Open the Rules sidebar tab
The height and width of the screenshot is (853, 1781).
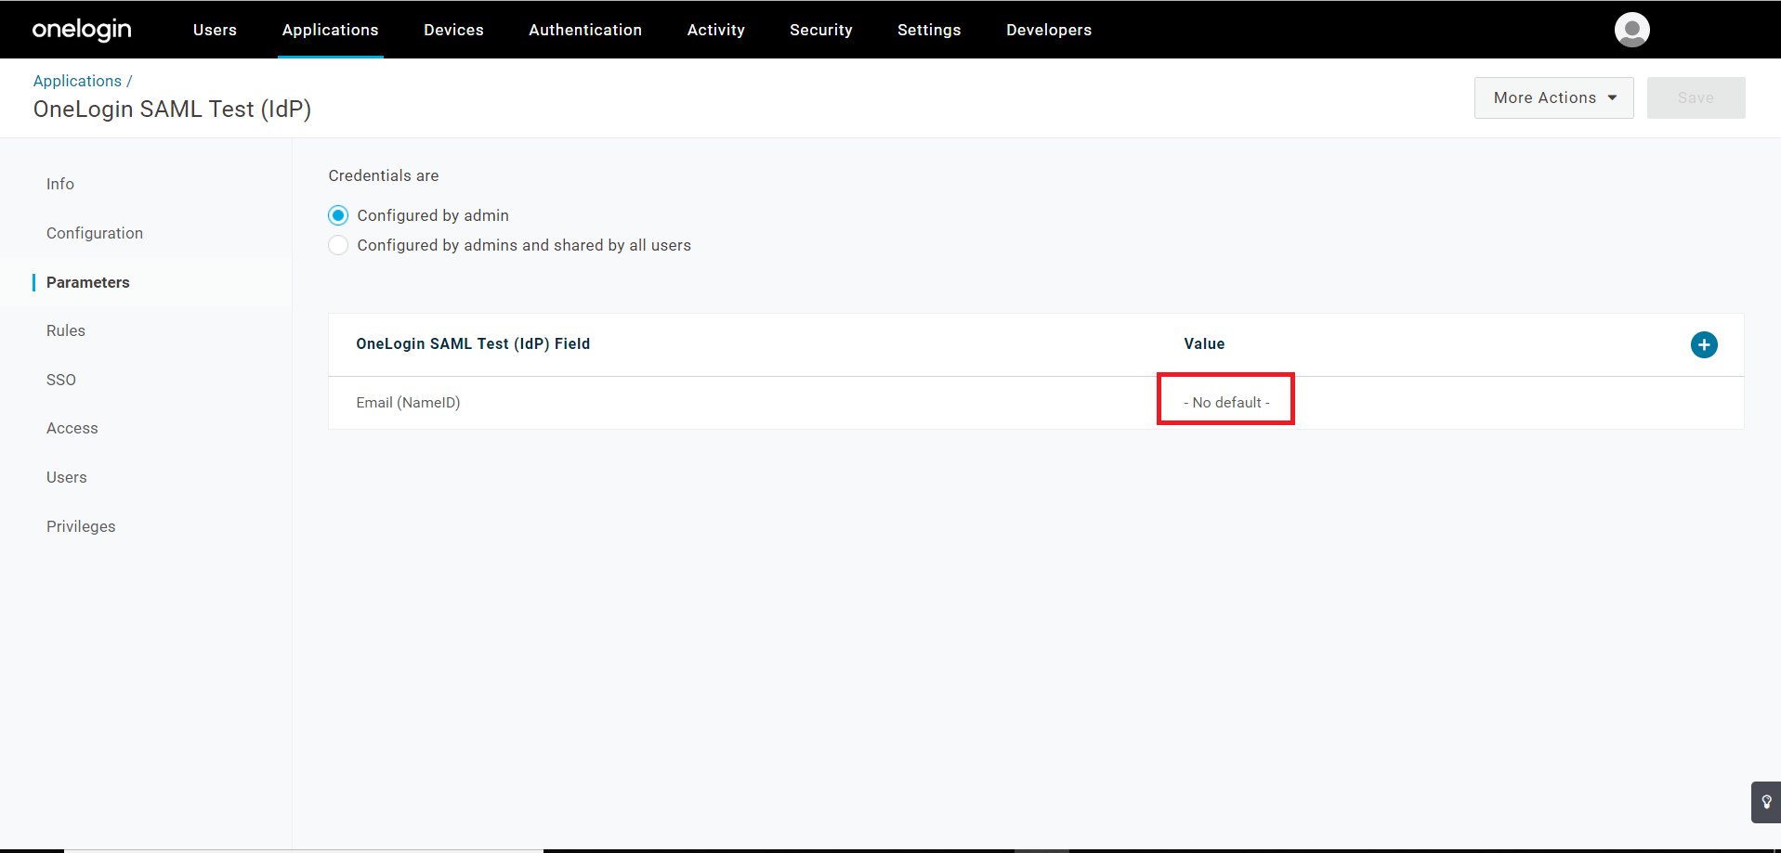66,330
